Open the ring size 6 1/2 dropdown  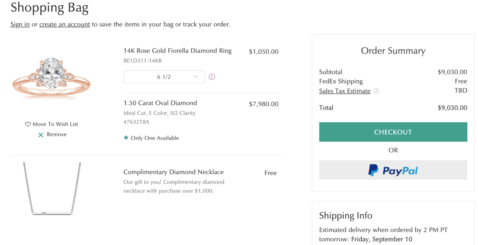coord(164,77)
